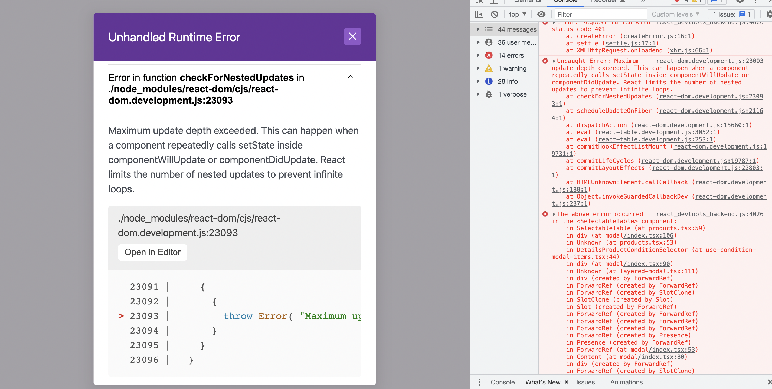Image resolution: width=772 pixels, height=389 pixels.
Task: Open the settle.js:17:1 link
Action: [x=630, y=44]
